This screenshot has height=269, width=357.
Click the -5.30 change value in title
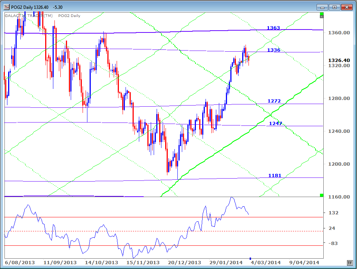58,7
